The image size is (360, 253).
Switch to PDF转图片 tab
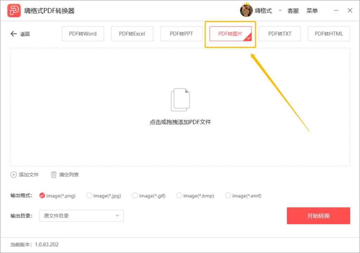pos(231,34)
